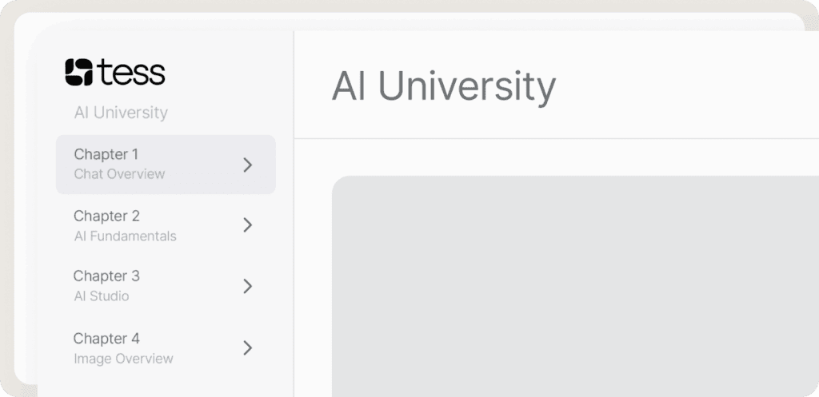
Task: Click the tess logo icon
Action: tap(79, 72)
